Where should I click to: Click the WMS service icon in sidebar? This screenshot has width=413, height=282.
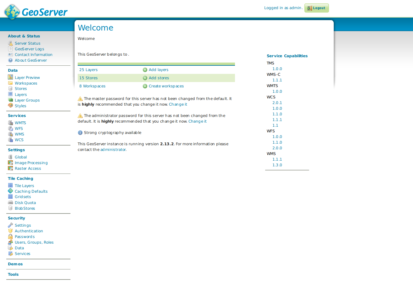[x=10, y=134]
